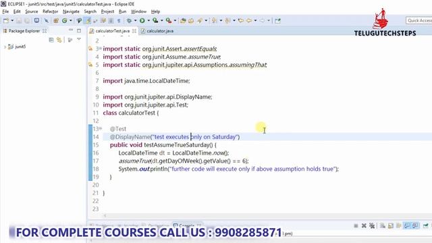Toggle Show Console on Standard Error
Screen dimensions: 432x243
415,226
